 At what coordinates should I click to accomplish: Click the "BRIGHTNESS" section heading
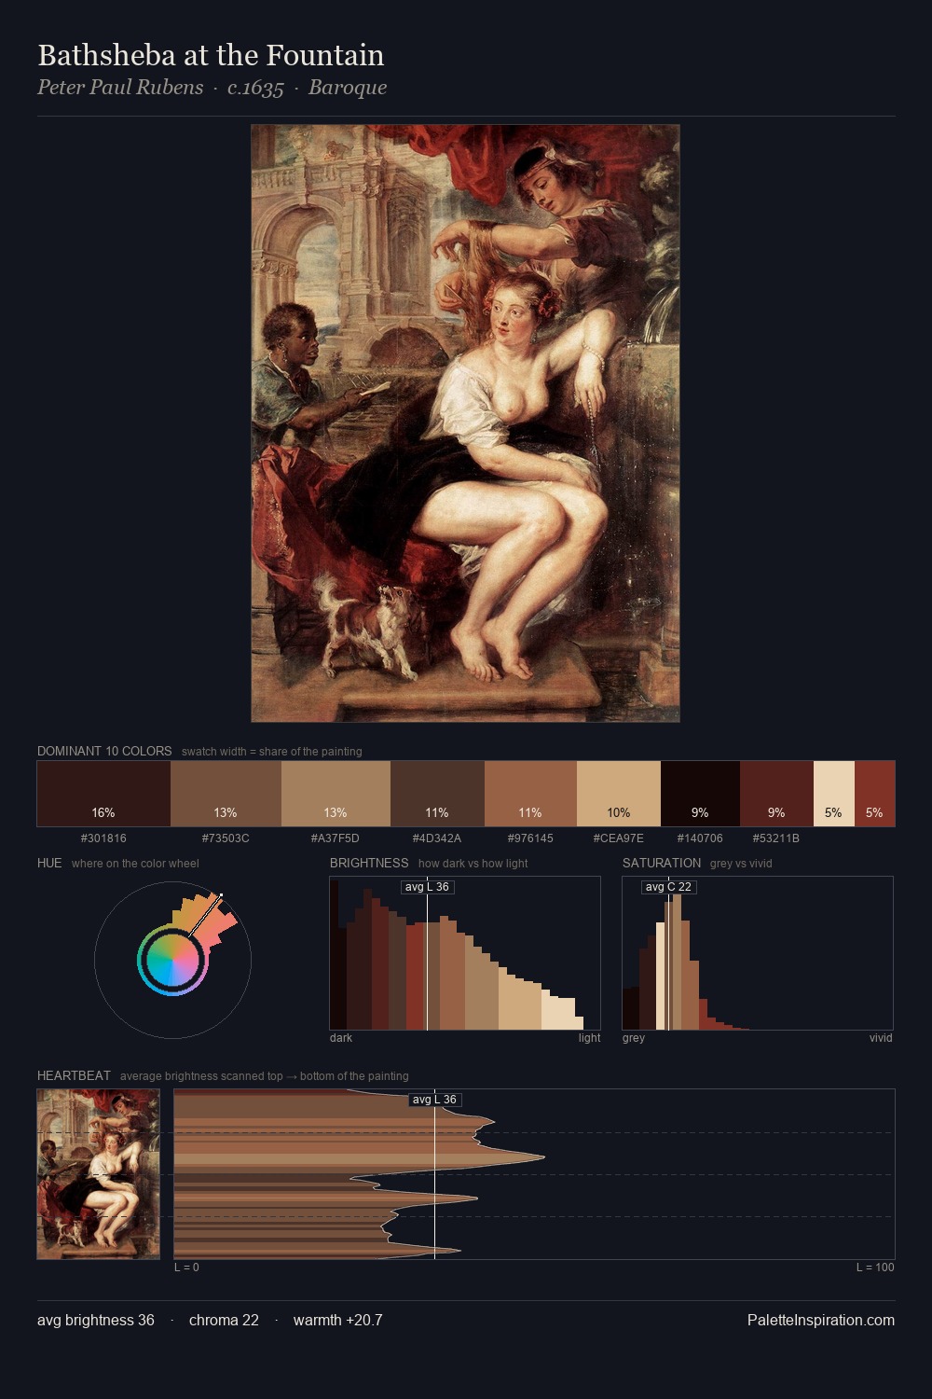[x=369, y=863]
